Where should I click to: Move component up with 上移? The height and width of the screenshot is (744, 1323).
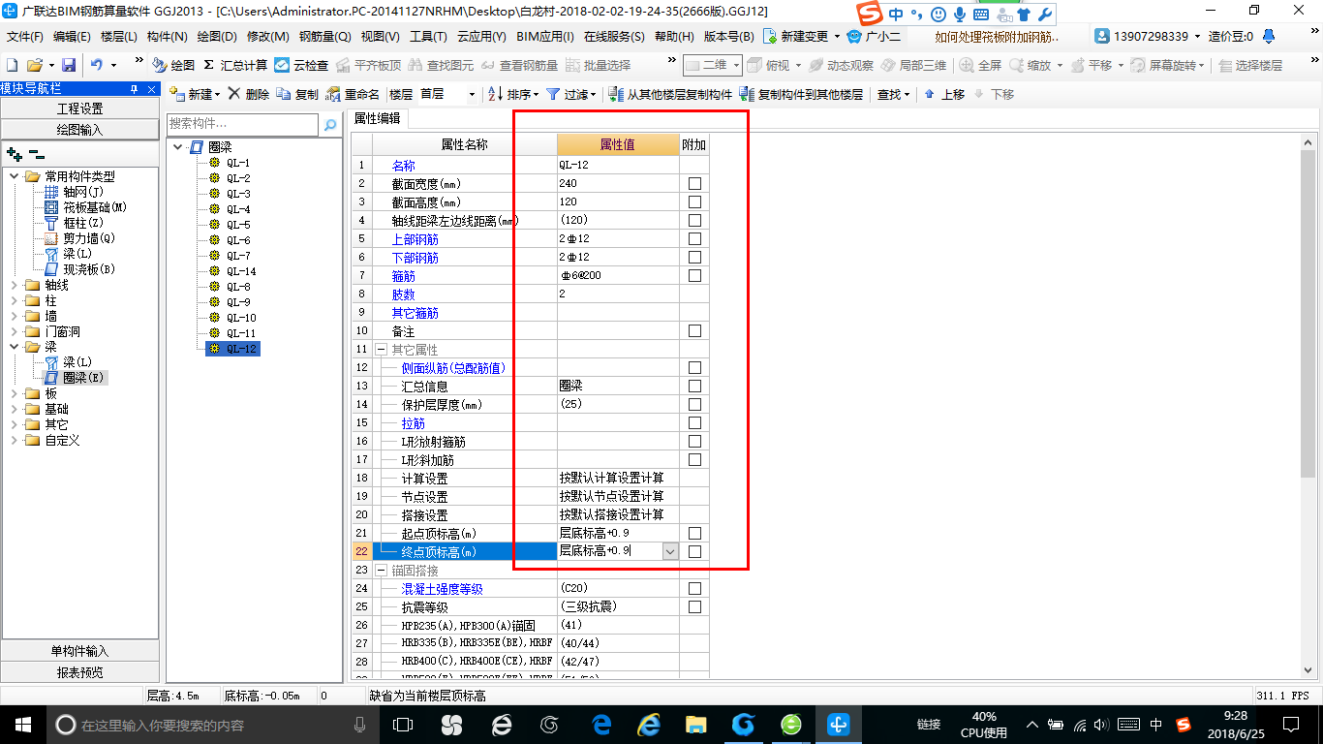[x=944, y=94]
